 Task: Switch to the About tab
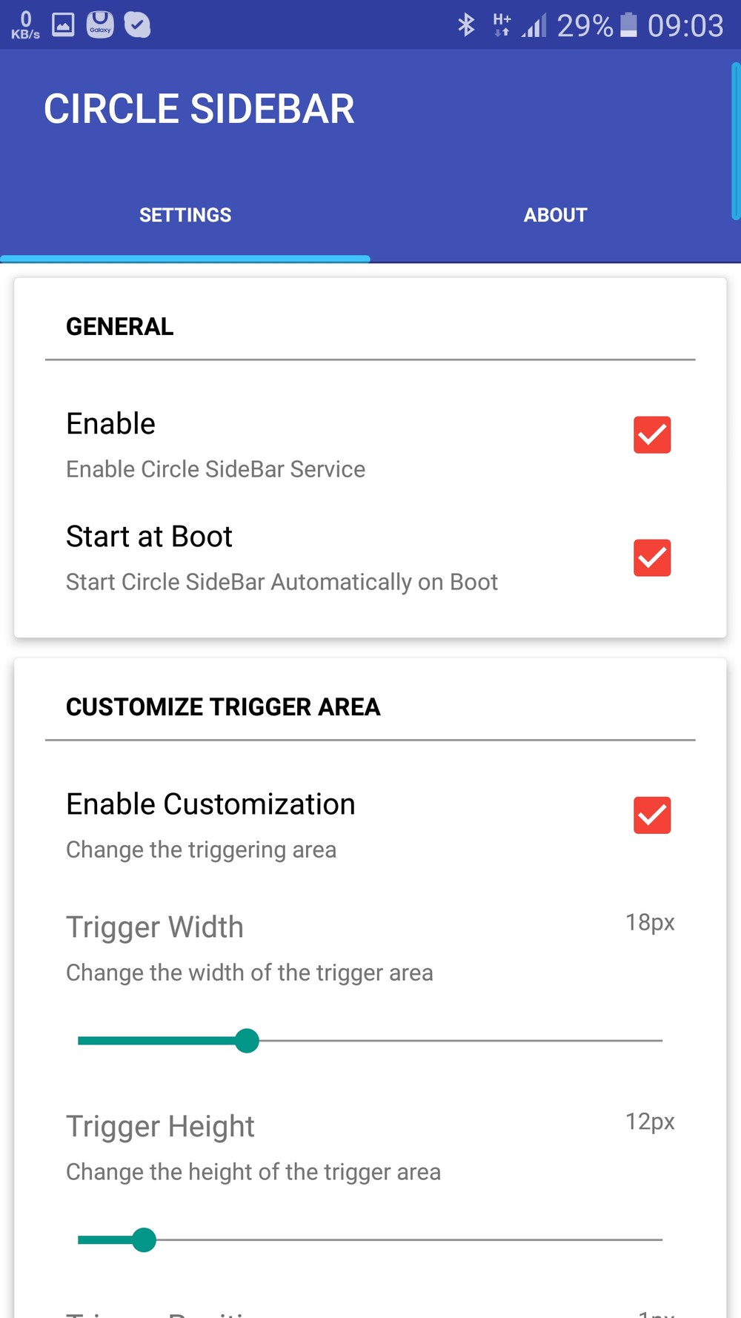555,215
